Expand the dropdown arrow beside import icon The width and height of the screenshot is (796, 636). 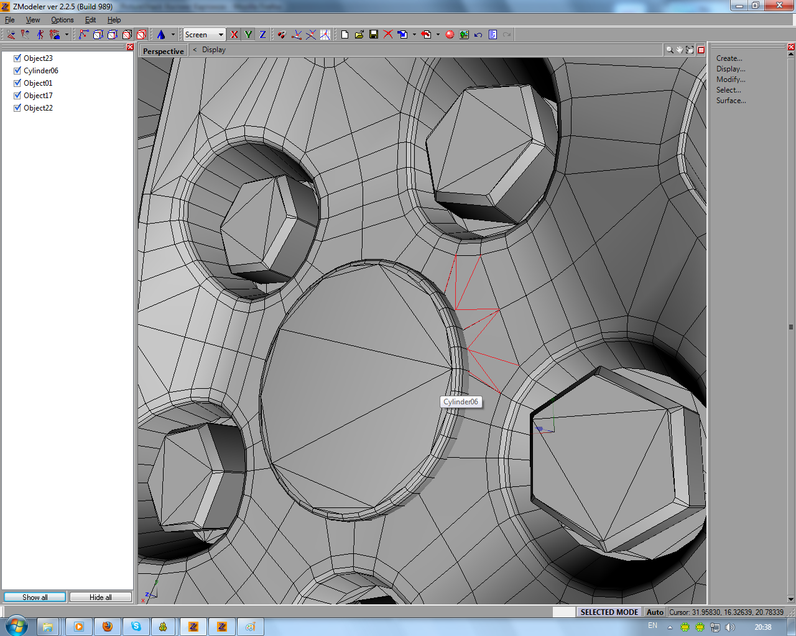pyautogui.click(x=414, y=35)
